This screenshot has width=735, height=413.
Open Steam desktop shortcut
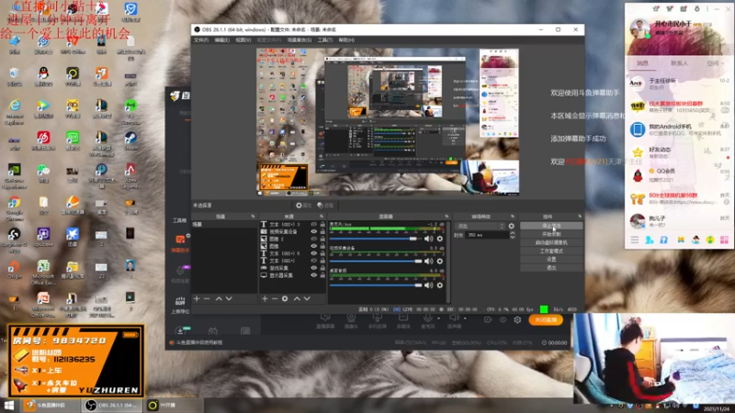130,141
